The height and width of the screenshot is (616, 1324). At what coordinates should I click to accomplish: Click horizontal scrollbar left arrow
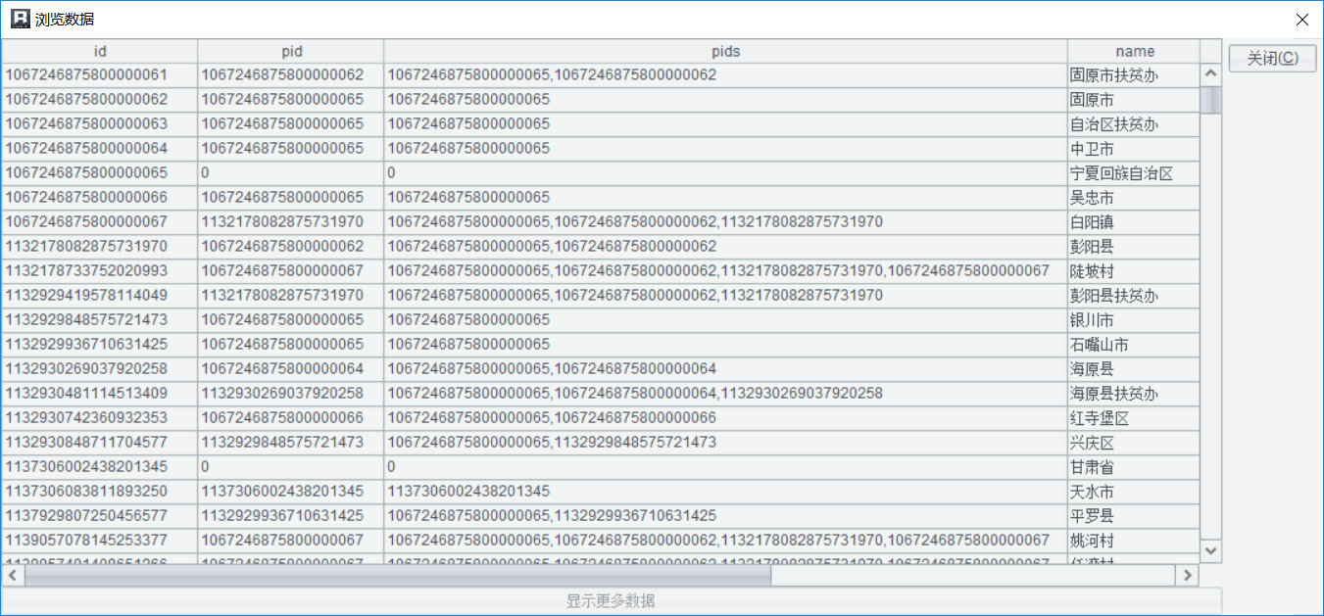point(13,575)
